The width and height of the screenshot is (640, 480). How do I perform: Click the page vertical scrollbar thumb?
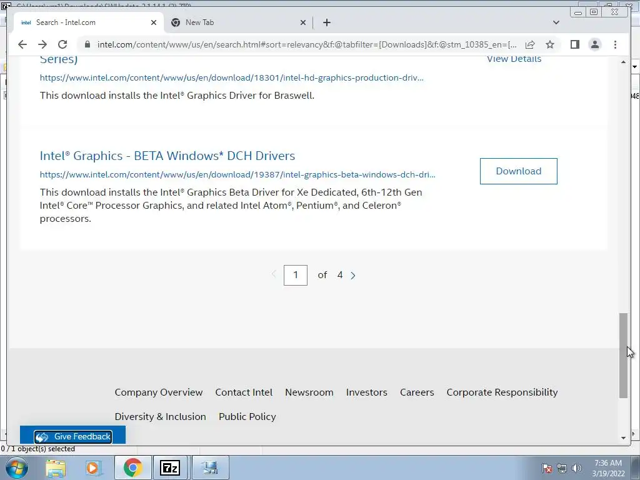(x=623, y=355)
